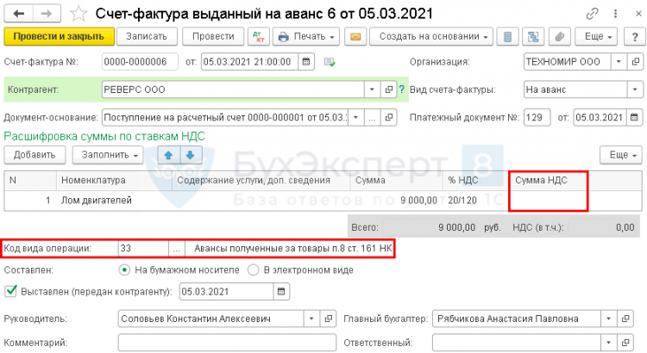Click the Код вида операции field 33
This screenshot has height=353, width=647.
click(x=143, y=248)
